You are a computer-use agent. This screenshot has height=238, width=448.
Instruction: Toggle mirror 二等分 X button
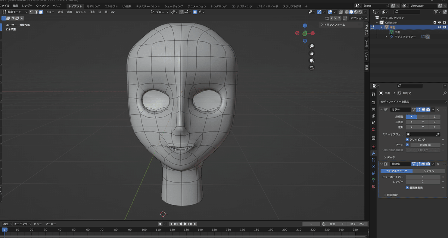coord(411,122)
